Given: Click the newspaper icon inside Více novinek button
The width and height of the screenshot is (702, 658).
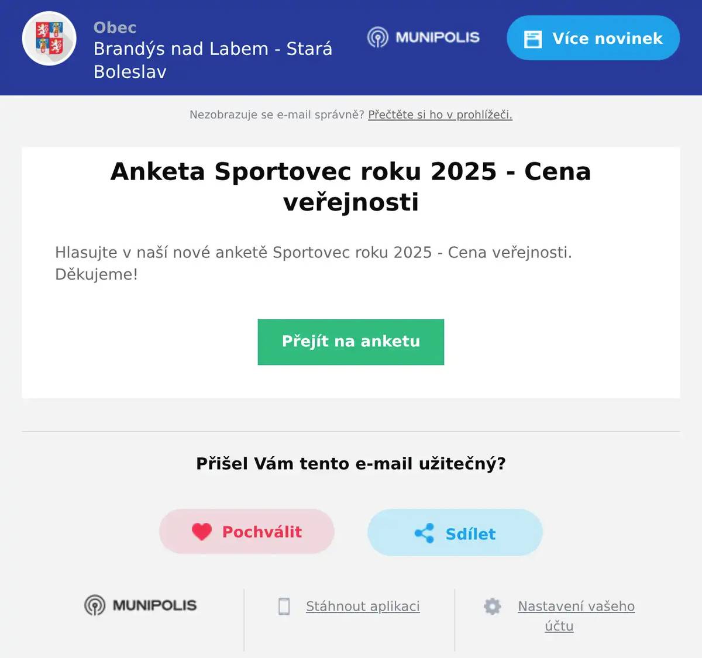Looking at the screenshot, I should [533, 37].
